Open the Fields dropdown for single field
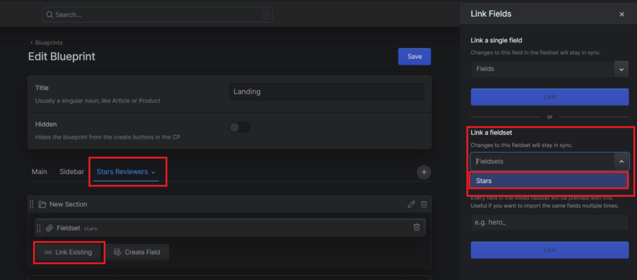Image resolution: width=637 pixels, height=280 pixels. pyautogui.click(x=549, y=69)
